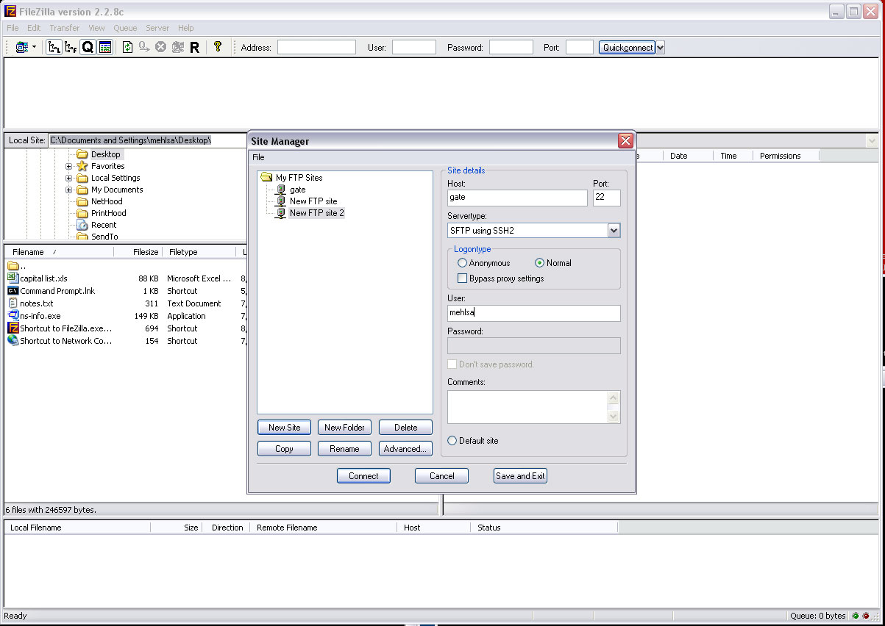Open the File menu in Site Manager
Image resolution: width=885 pixels, height=626 pixels.
coord(258,157)
